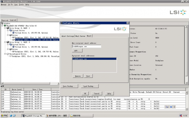This screenshot has width=189, height=118.
Task: Switch to the Alert Settings tab
Action: [68, 36]
